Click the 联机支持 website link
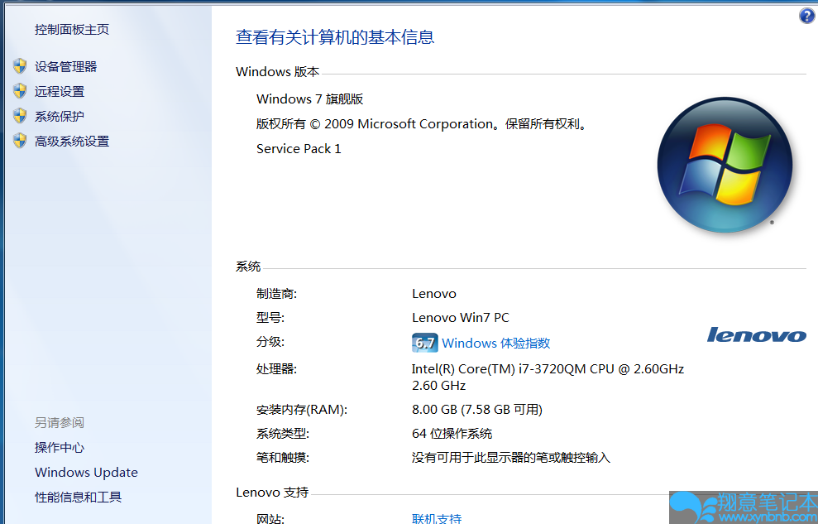The width and height of the screenshot is (818, 524). point(437,518)
